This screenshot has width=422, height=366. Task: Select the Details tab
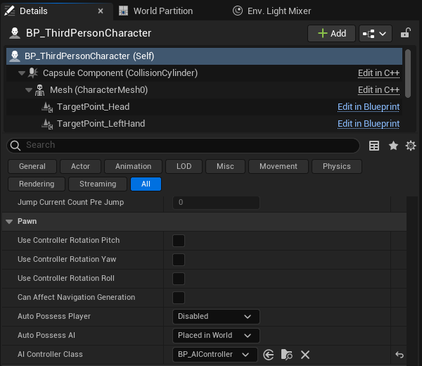pyautogui.click(x=34, y=11)
